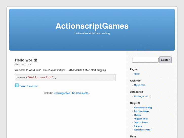Click the Categories sidebar heading
This screenshot has width=184, height=138.
click(x=136, y=92)
